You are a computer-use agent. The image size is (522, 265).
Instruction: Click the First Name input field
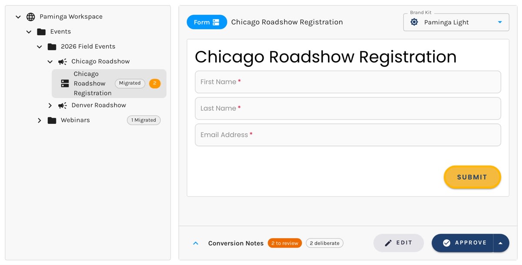coord(348,82)
